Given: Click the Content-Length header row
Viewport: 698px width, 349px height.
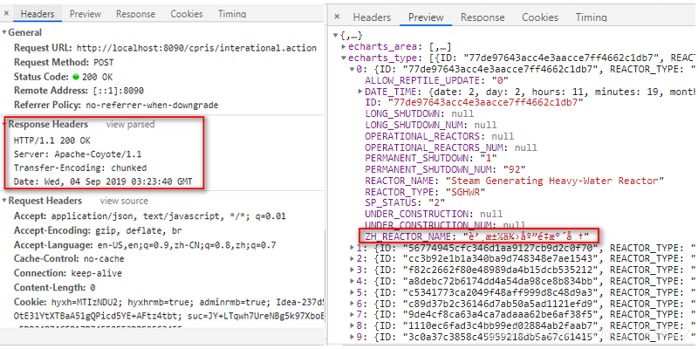Looking at the screenshot, I should pyautogui.click(x=54, y=288).
